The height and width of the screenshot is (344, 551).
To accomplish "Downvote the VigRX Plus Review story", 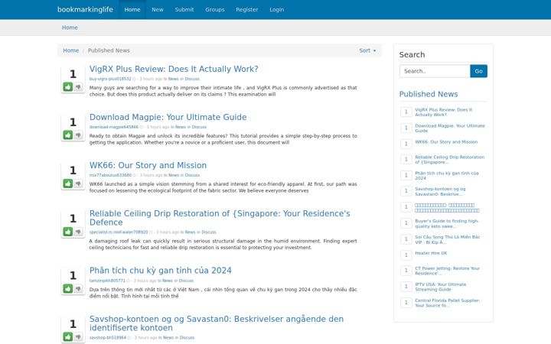I will tap(78, 86).
